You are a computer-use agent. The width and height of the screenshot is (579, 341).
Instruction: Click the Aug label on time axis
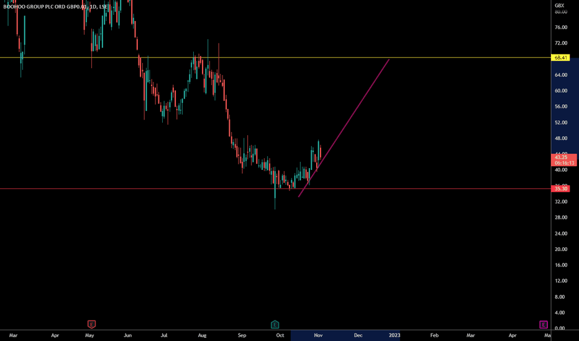(202, 335)
